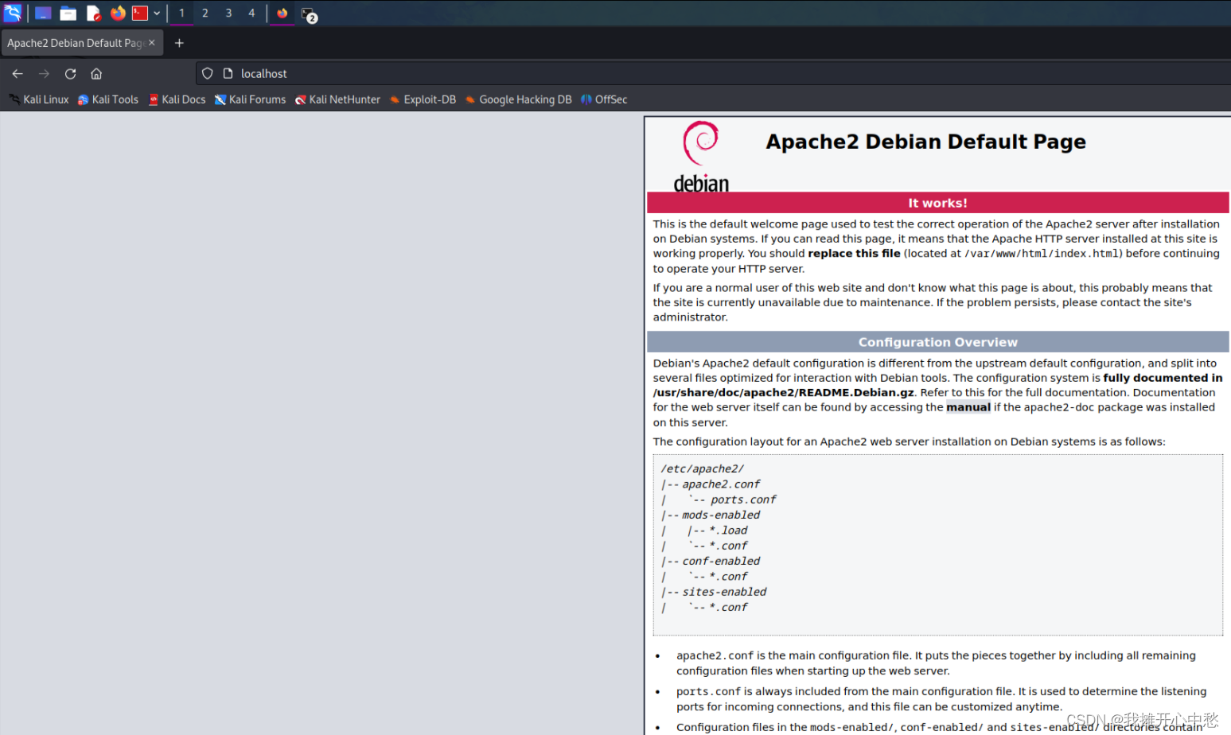
Task: Navigate back in browser history
Action: [x=18, y=73]
